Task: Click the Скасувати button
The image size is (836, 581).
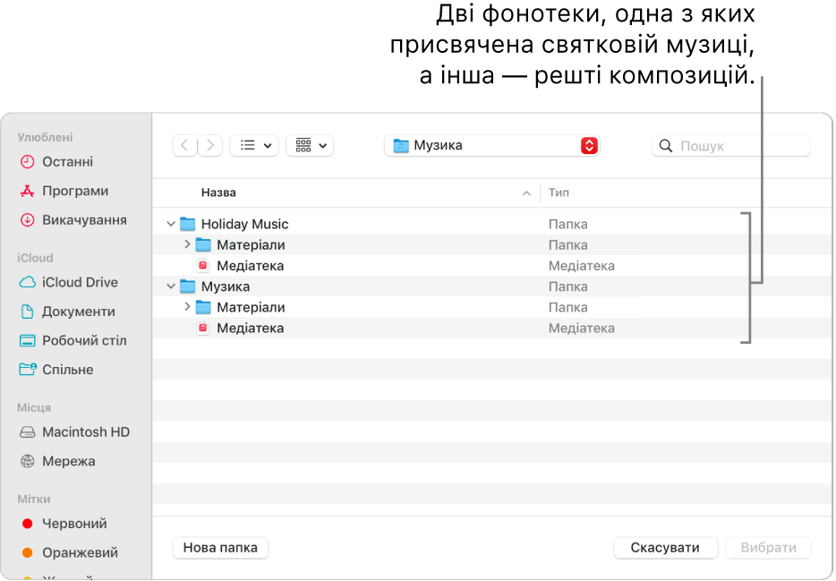Action: click(665, 547)
